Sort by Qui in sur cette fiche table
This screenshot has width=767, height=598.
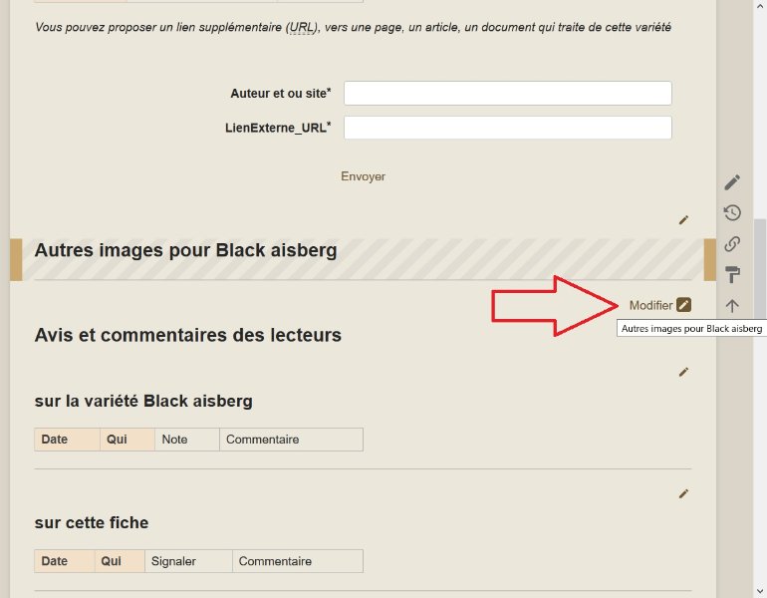pyautogui.click(x=111, y=561)
